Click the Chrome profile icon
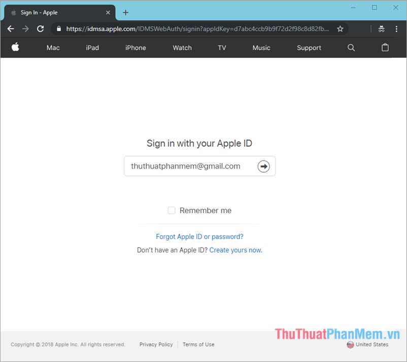This screenshot has height=362, width=407. (x=381, y=29)
